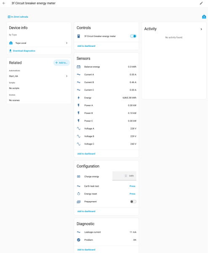Open the Activity panel chevron

[201, 29]
